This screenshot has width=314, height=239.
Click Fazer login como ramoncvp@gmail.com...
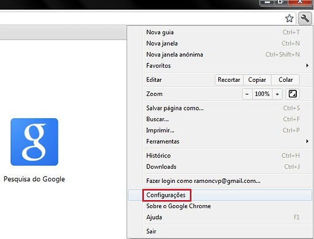point(220,181)
